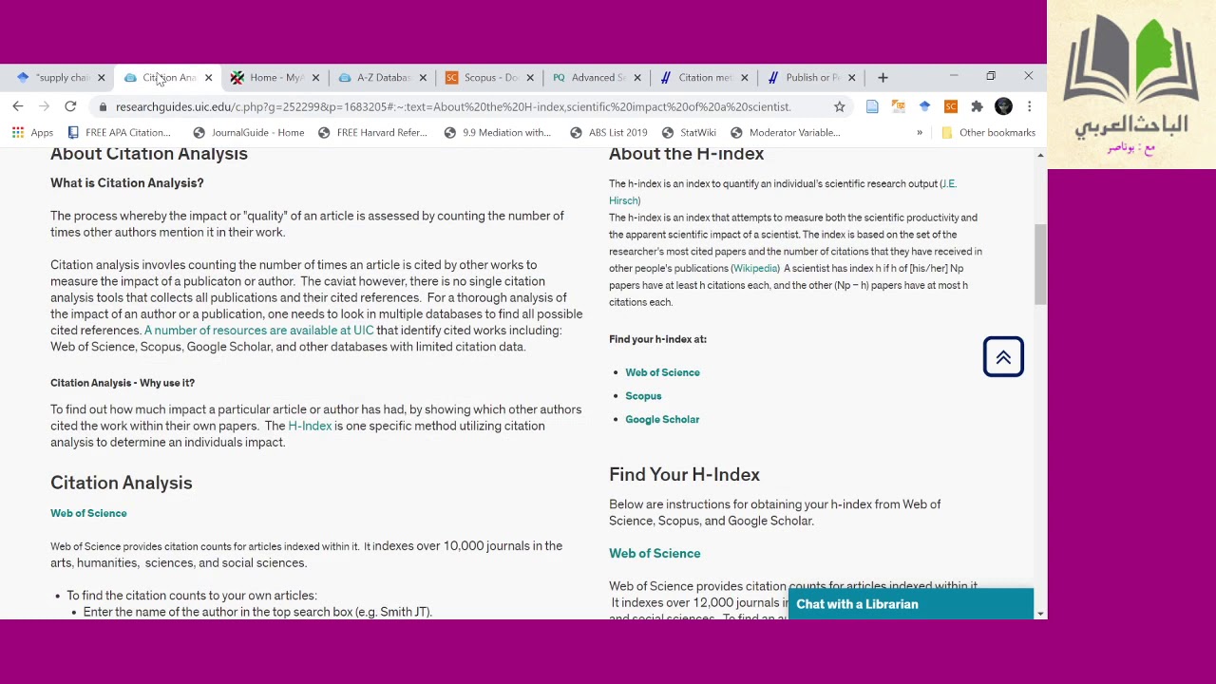Viewport: 1216px width, 684px height.
Task: Open the Wikipedia link
Action: click(x=755, y=269)
